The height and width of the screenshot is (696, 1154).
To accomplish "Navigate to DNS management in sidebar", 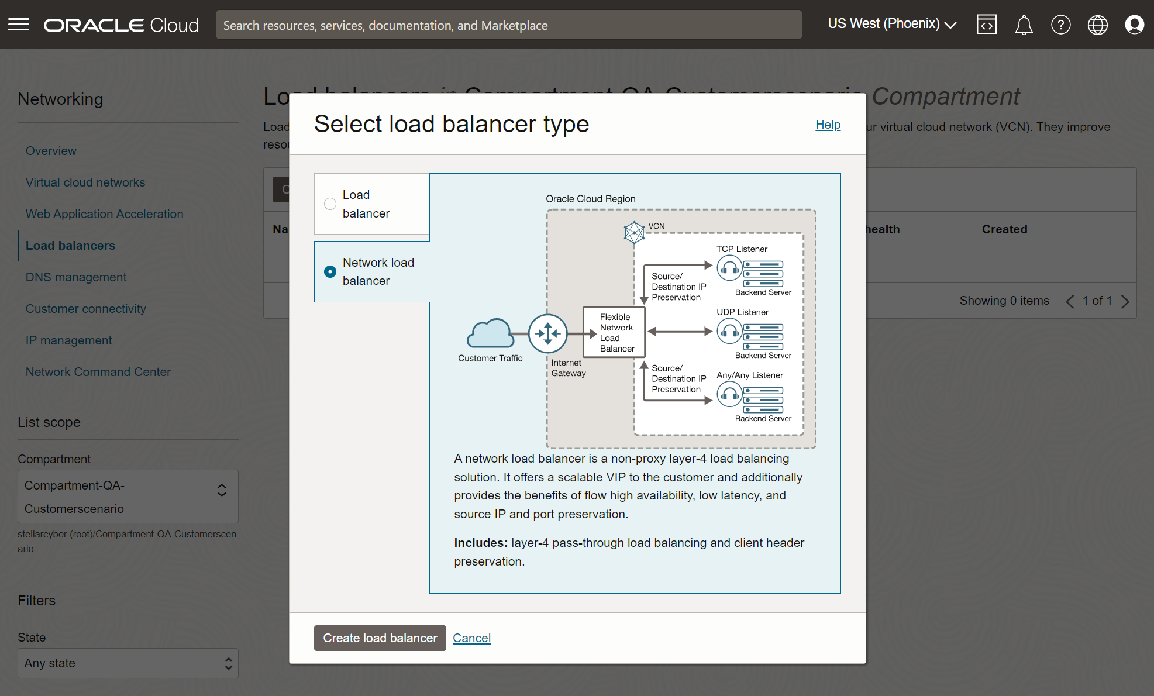I will [x=76, y=277].
